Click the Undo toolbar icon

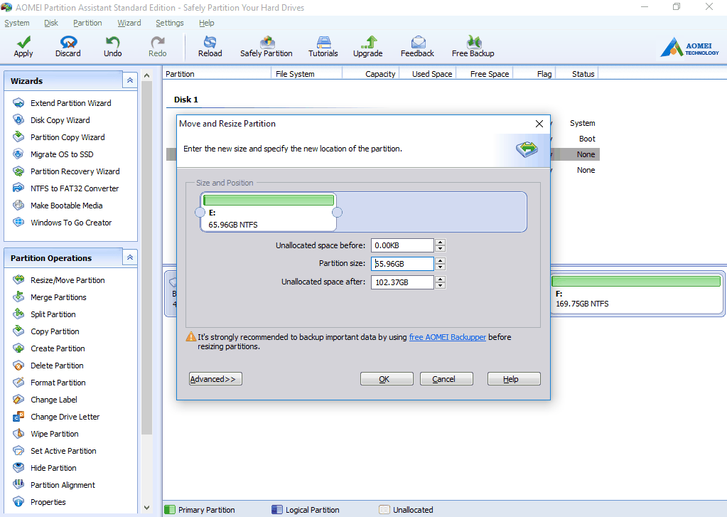tap(113, 46)
